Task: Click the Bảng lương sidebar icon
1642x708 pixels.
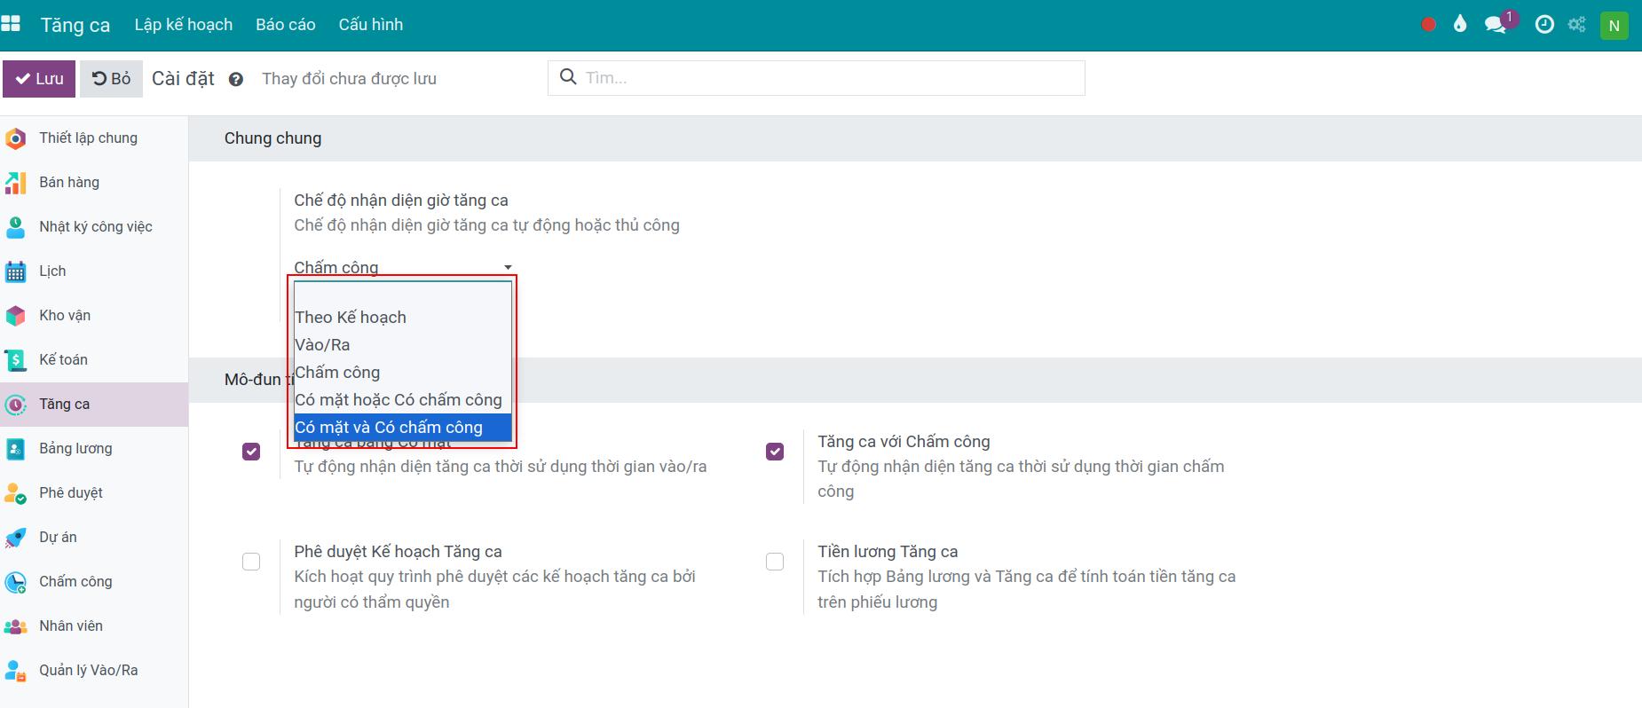Action: coord(15,449)
